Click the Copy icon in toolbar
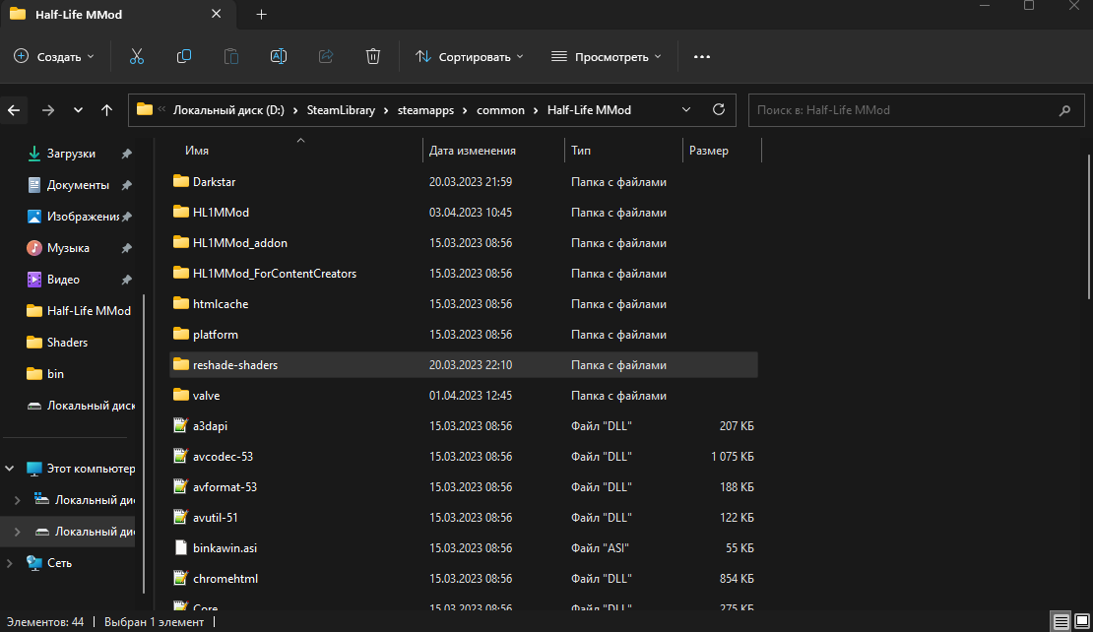 coord(184,56)
